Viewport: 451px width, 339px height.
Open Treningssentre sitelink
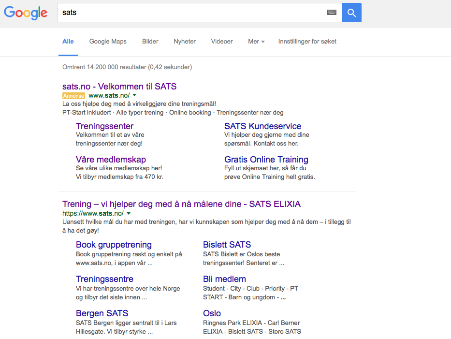(x=105, y=279)
